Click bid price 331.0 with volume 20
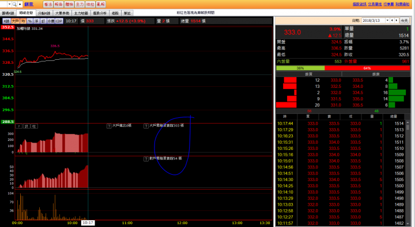The height and width of the screenshot is (227, 415). (335, 105)
